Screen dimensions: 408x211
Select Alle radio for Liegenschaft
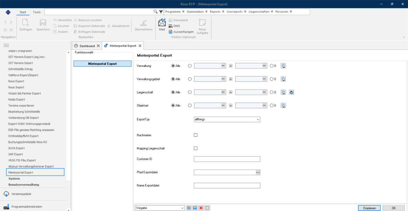point(173,92)
